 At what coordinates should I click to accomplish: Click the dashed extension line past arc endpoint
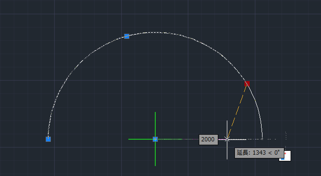pos(270,139)
